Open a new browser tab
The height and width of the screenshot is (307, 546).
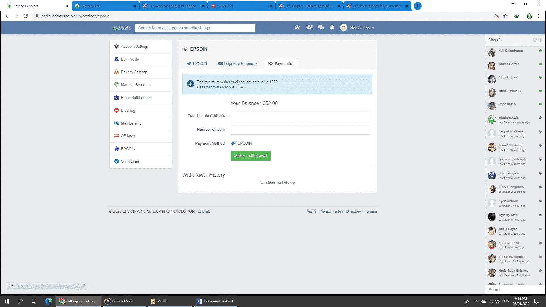click(417, 6)
